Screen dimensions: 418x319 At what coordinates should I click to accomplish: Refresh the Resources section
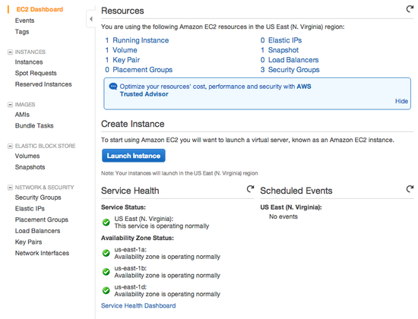point(410,9)
